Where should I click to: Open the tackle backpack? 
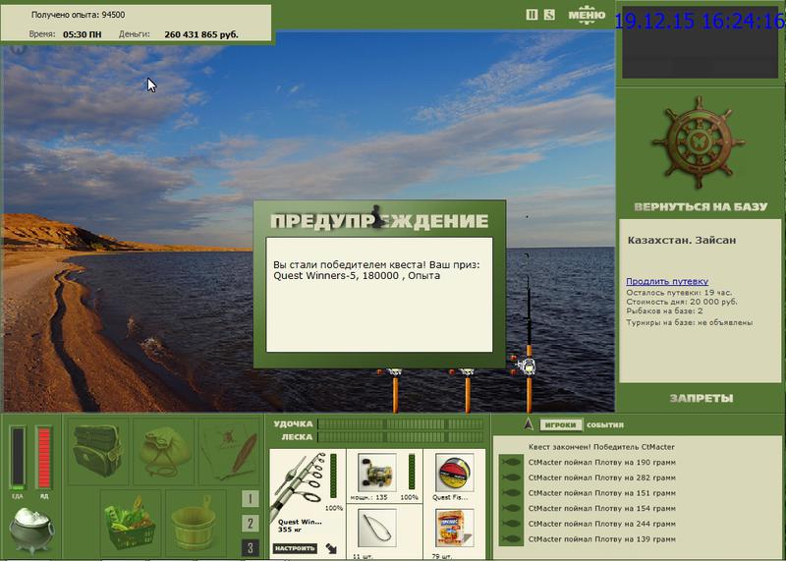[x=98, y=450]
